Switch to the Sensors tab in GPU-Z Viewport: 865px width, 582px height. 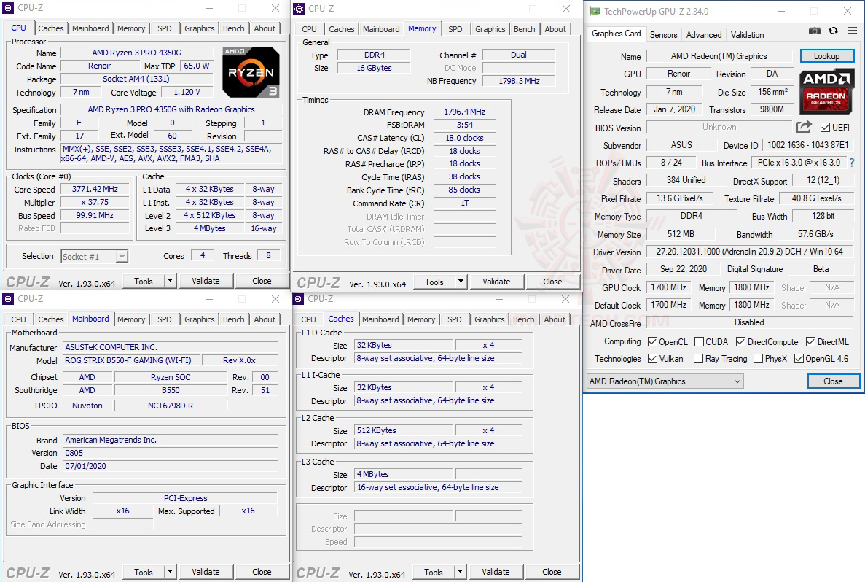point(663,35)
